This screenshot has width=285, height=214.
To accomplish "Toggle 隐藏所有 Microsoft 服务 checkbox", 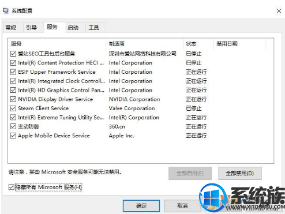I will coord(12,187).
